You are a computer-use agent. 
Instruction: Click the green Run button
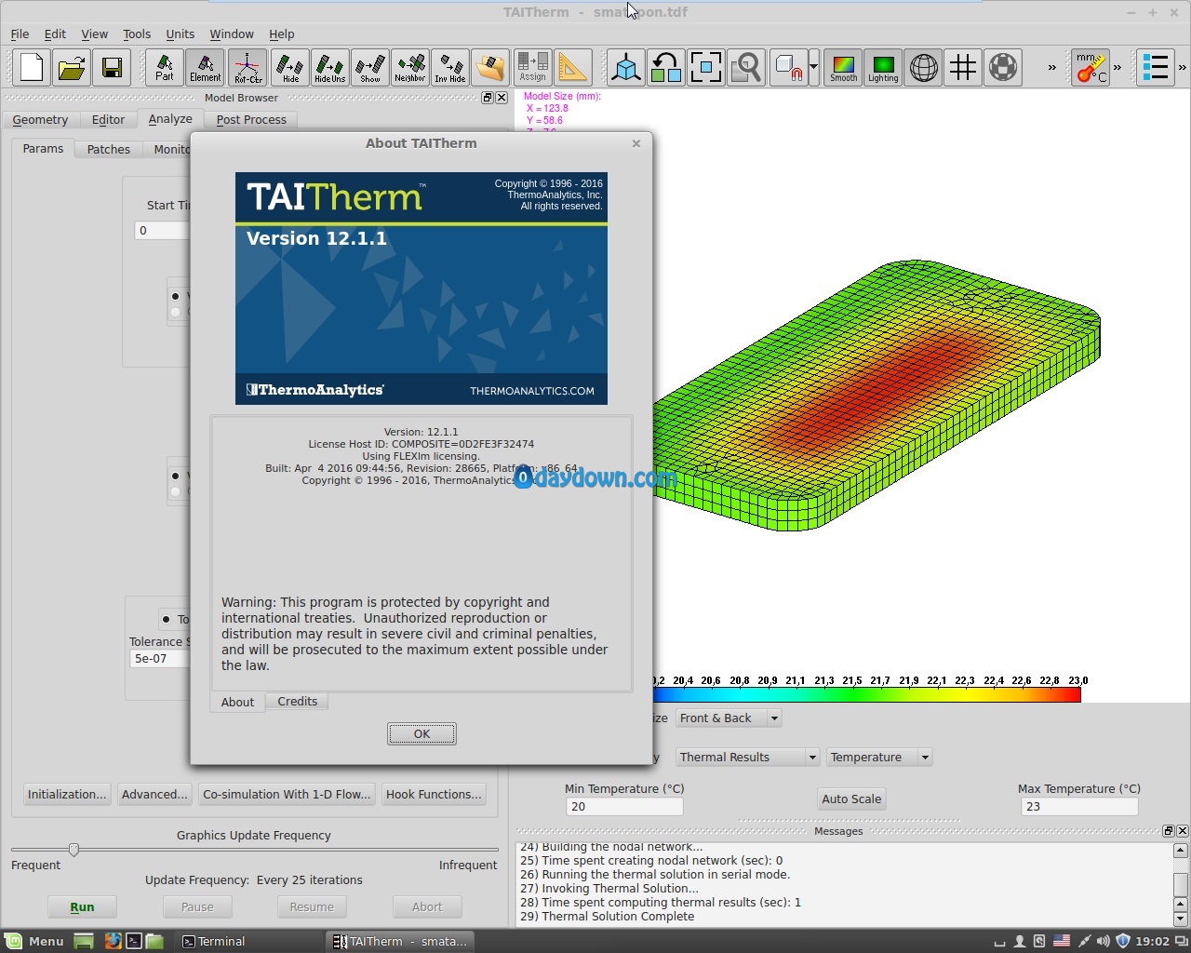(82, 906)
